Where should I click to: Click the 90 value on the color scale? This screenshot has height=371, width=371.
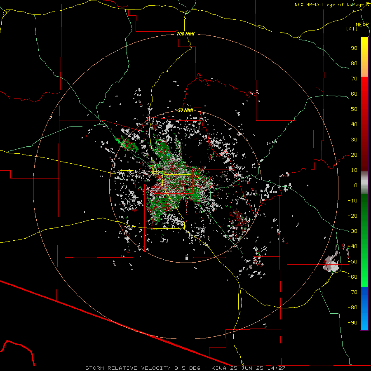pyautogui.click(x=354, y=48)
